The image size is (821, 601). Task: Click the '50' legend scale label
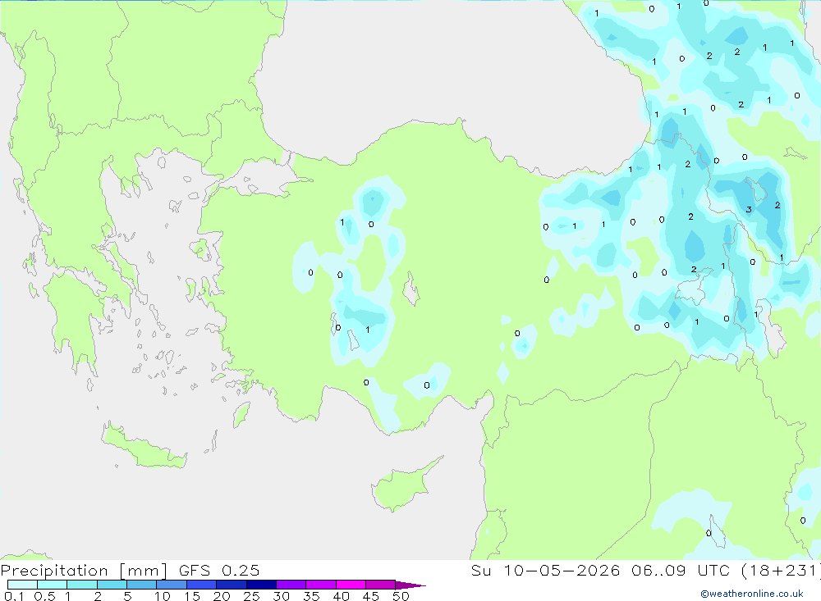[401, 596]
